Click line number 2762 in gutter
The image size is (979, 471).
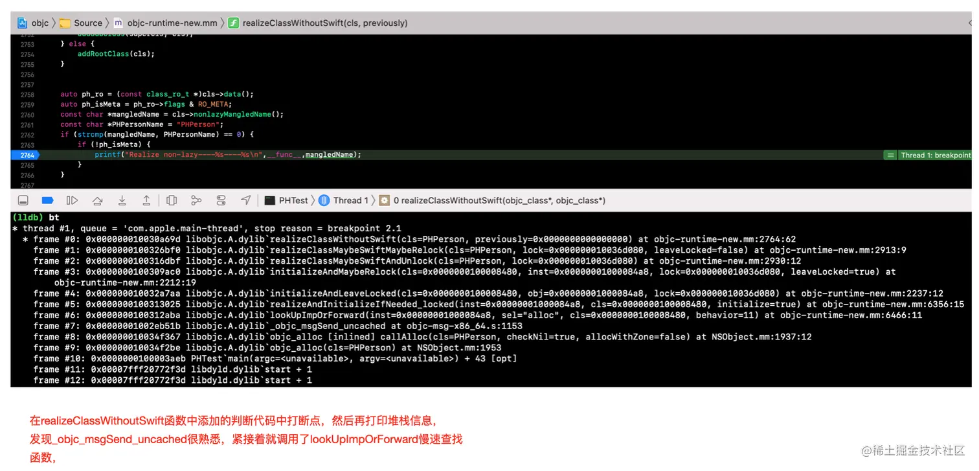point(27,135)
